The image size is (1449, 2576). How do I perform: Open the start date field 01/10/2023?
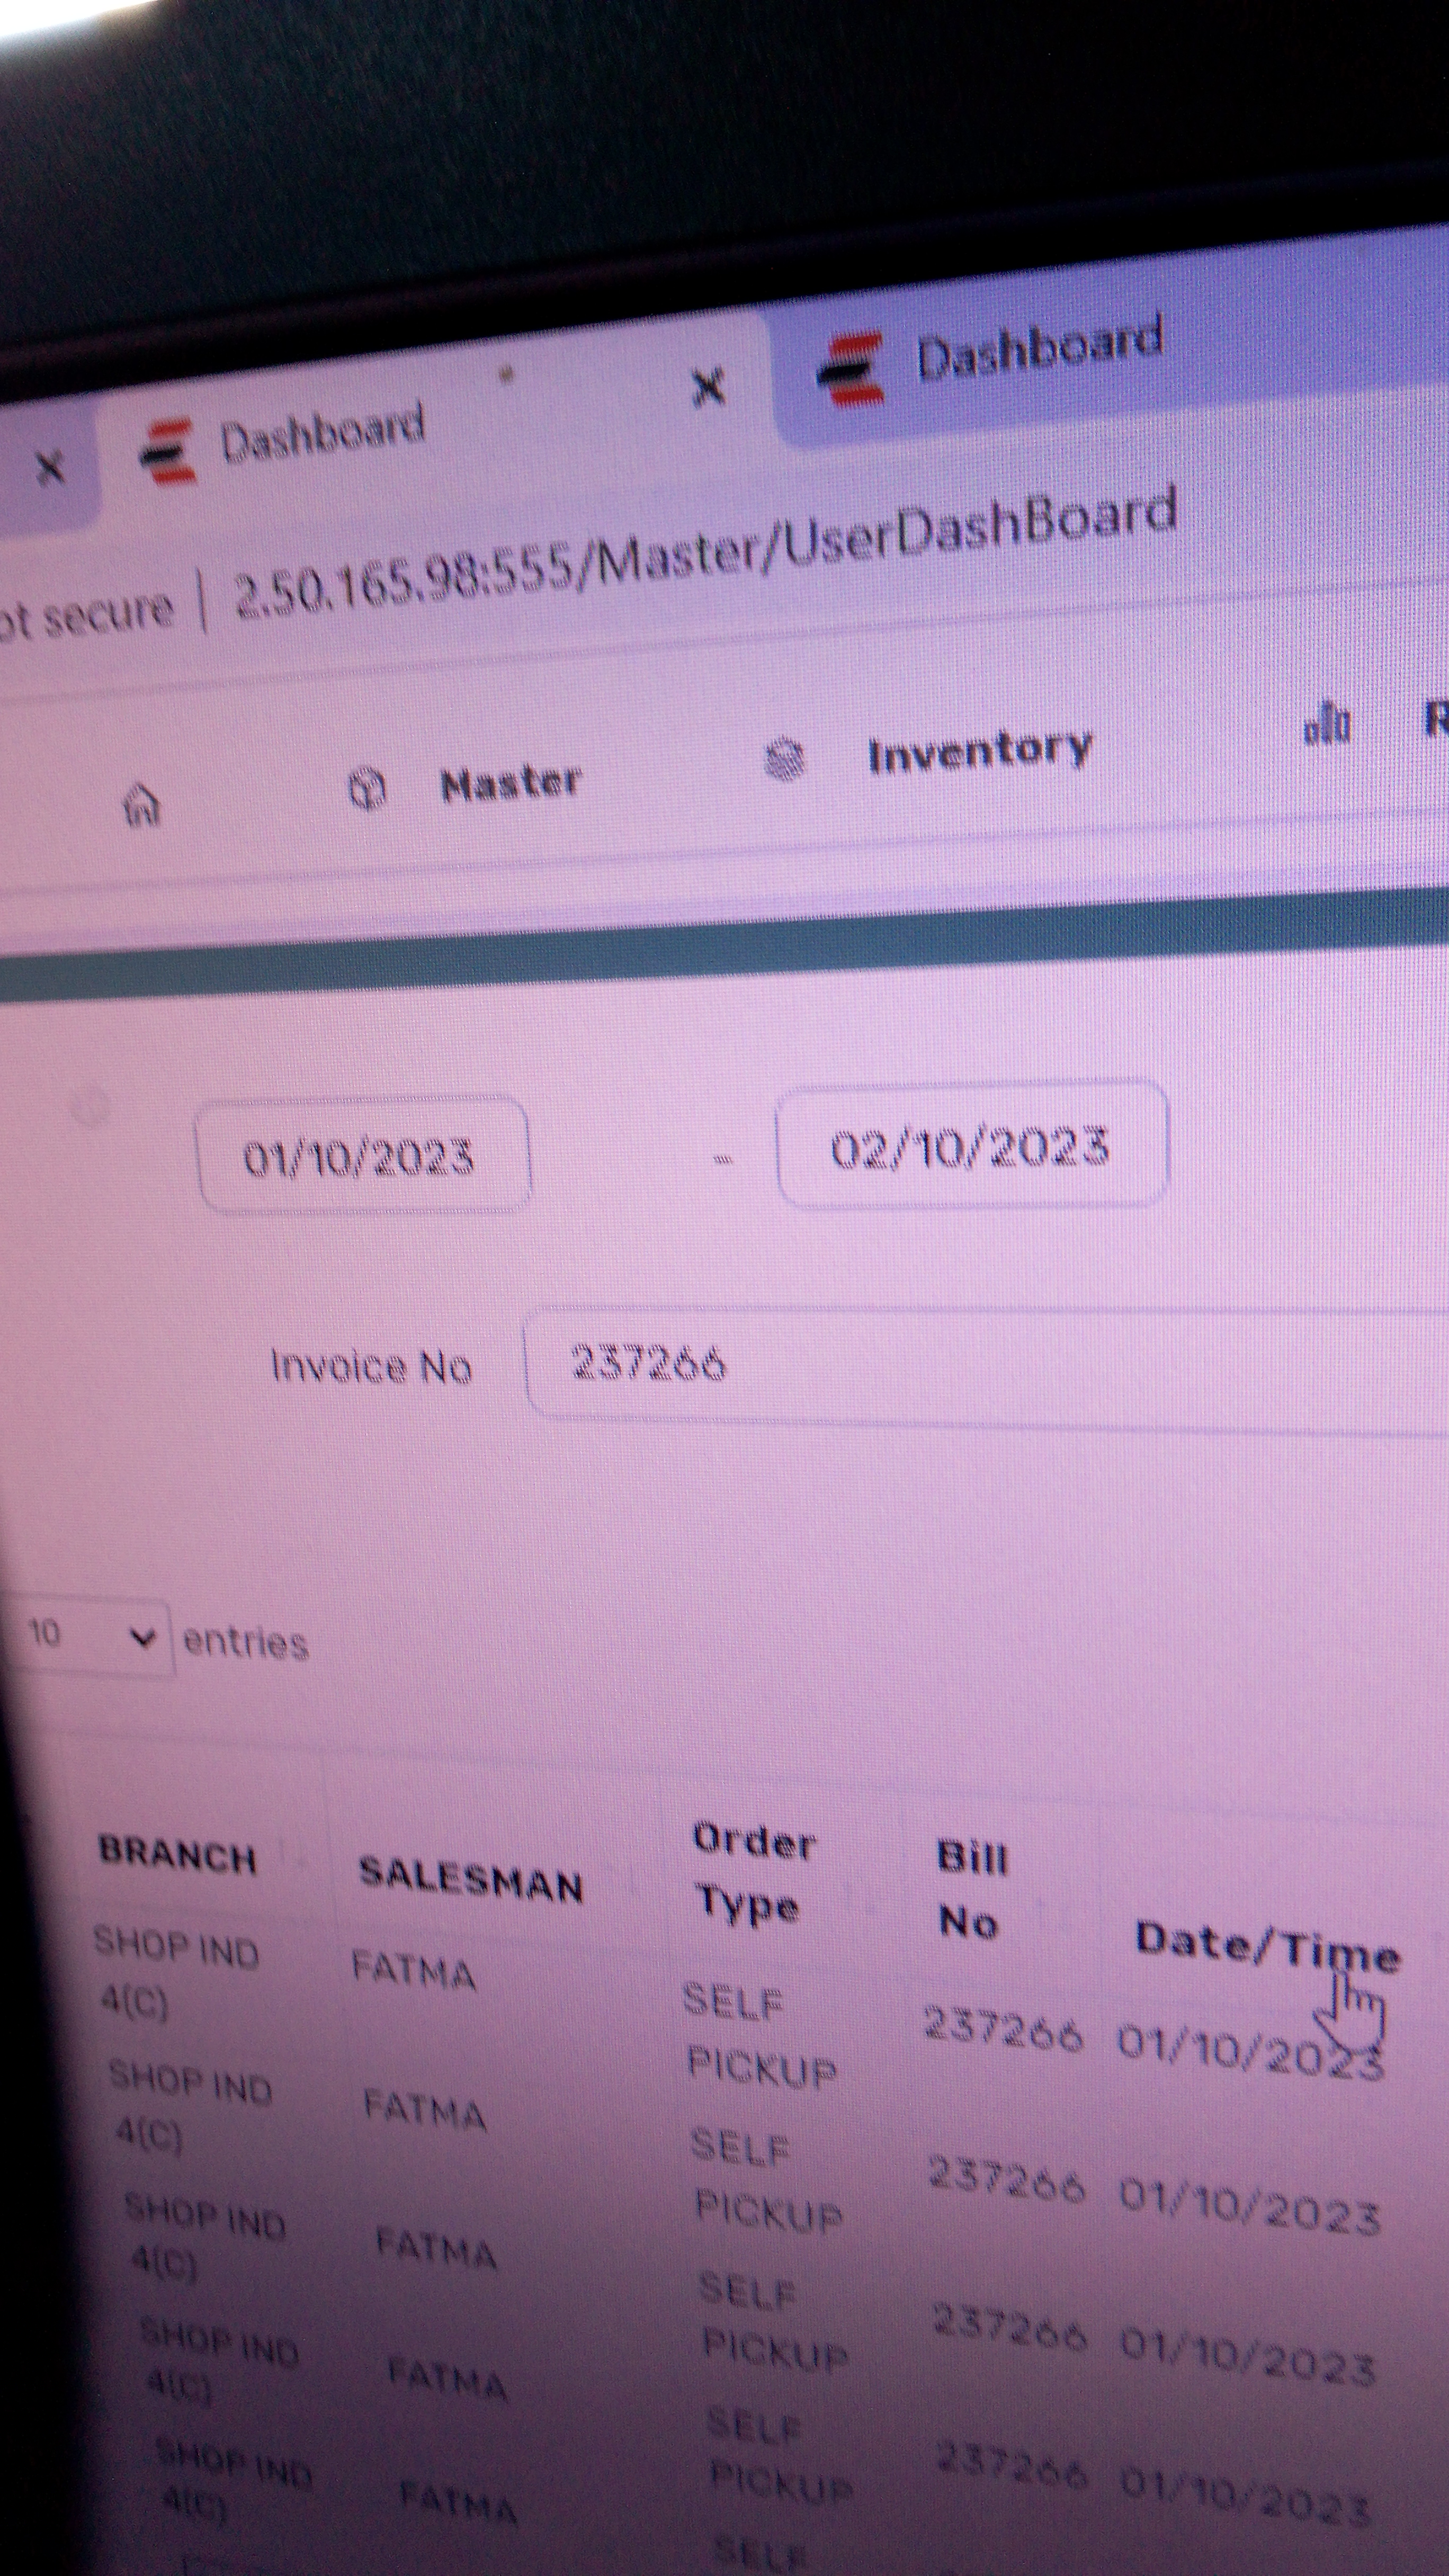364,1157
